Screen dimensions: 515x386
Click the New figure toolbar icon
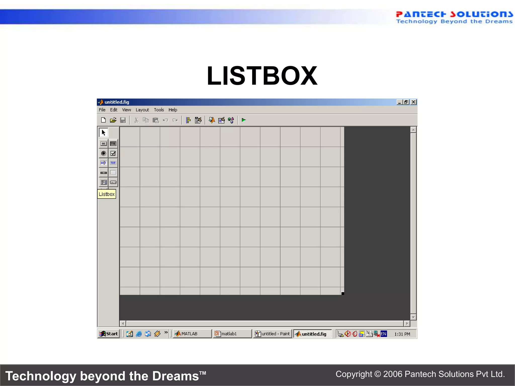(103, 120)
